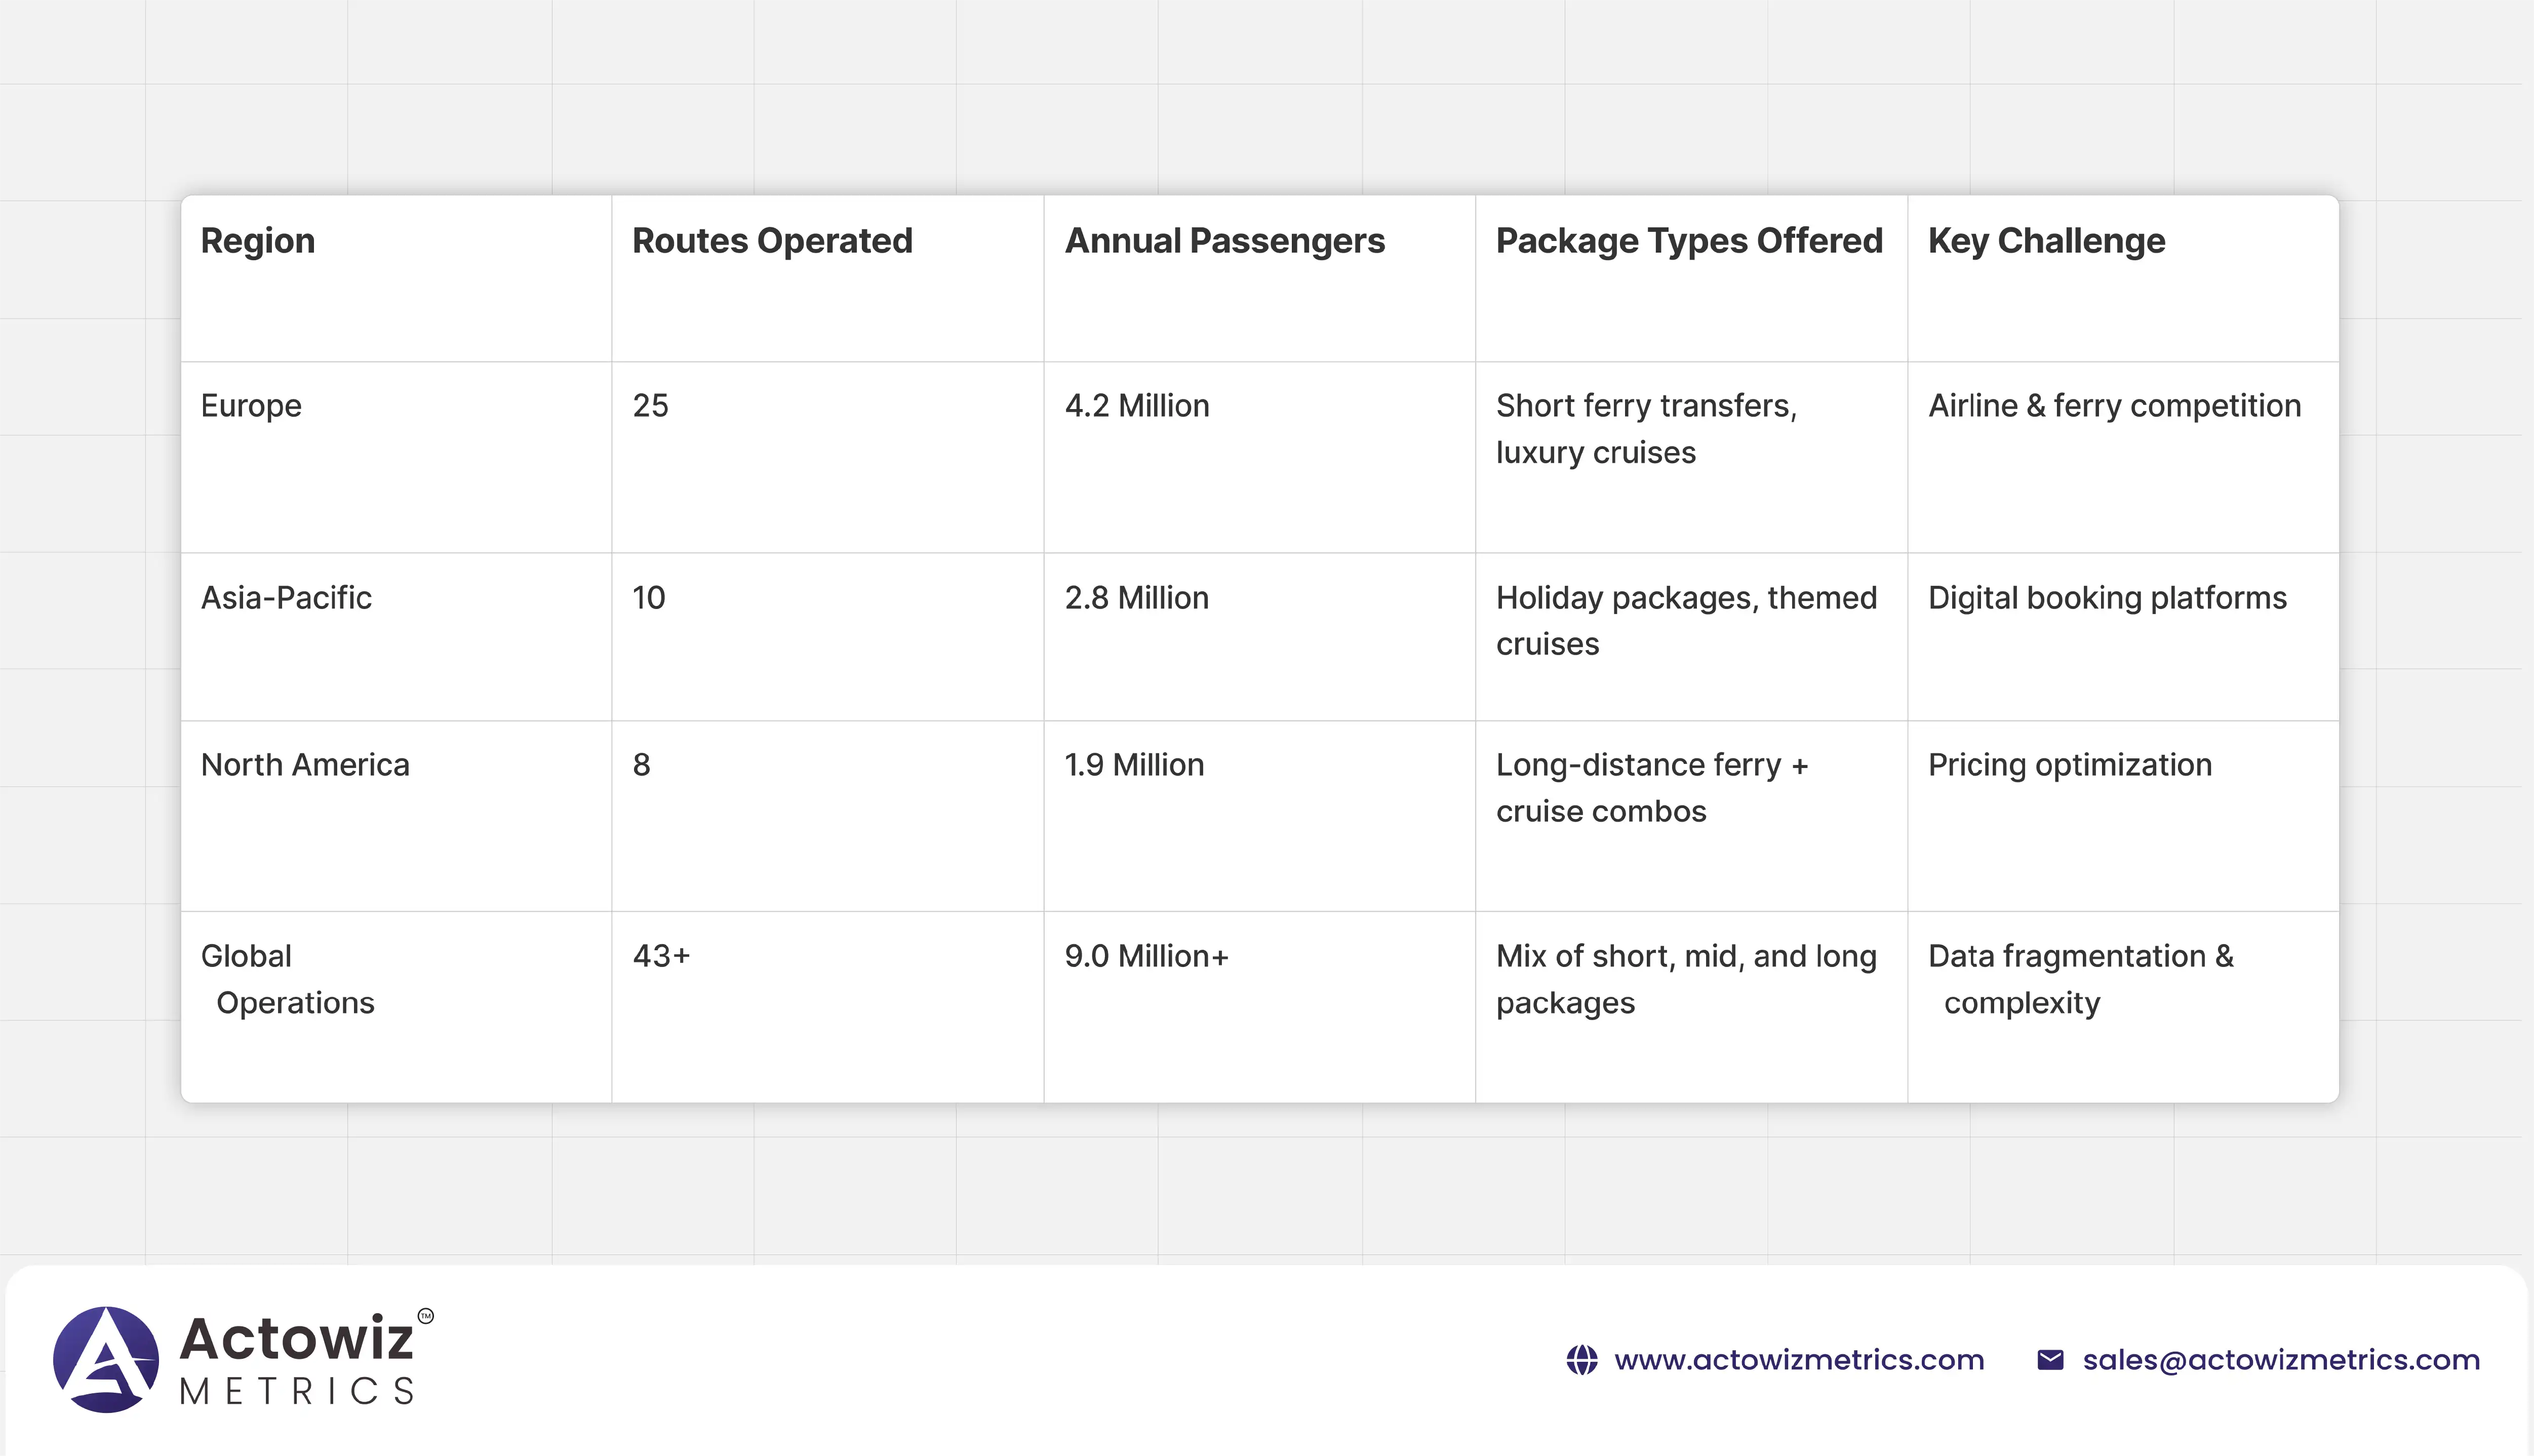Select the 43+ routes cell
Viewport: 2534px width, 1456px height.
661,956
